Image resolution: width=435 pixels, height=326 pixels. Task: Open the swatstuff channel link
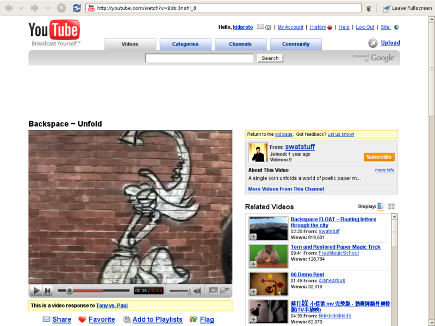click(x=300, y=147)
